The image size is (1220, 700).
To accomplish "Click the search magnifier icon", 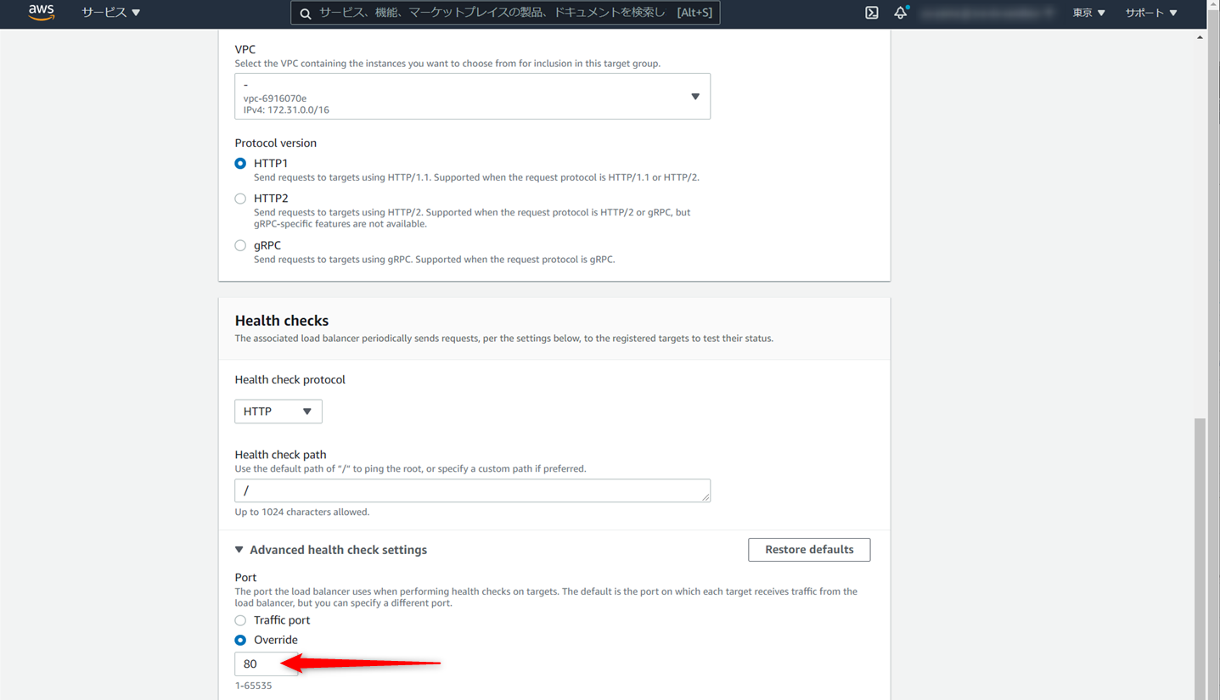I will tap(306, 13).
